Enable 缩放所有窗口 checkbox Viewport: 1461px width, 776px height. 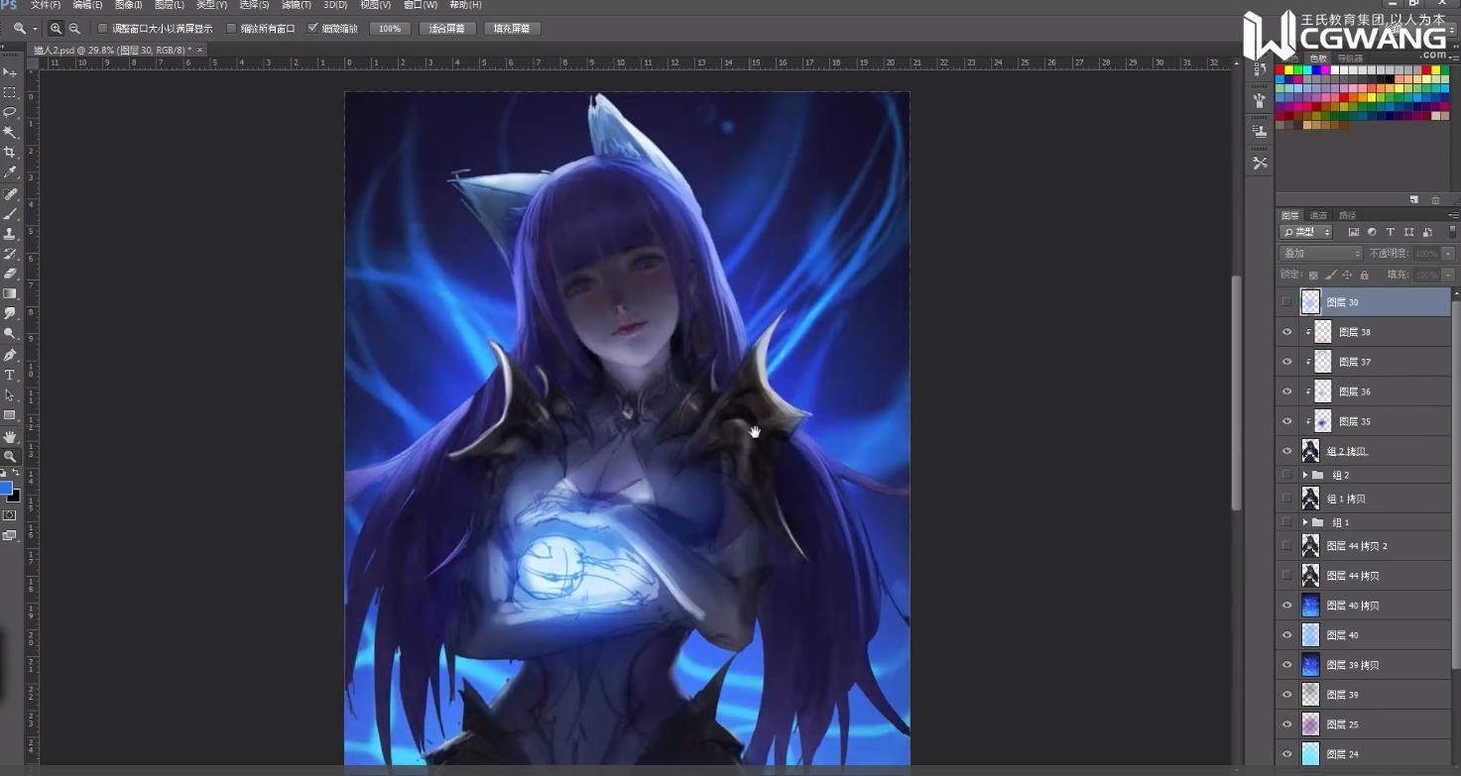[x=232, y=29]
